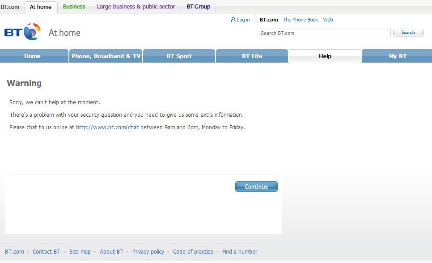Follow the http://www.bt.com/chat link
432x263 pixels.
(x=107, y=127)
